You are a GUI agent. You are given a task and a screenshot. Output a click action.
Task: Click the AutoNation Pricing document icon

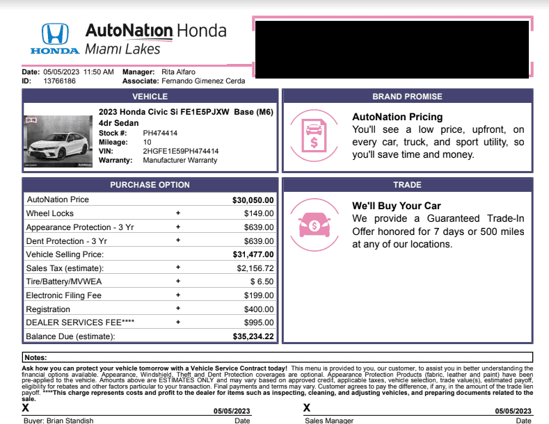pos(314,136)
